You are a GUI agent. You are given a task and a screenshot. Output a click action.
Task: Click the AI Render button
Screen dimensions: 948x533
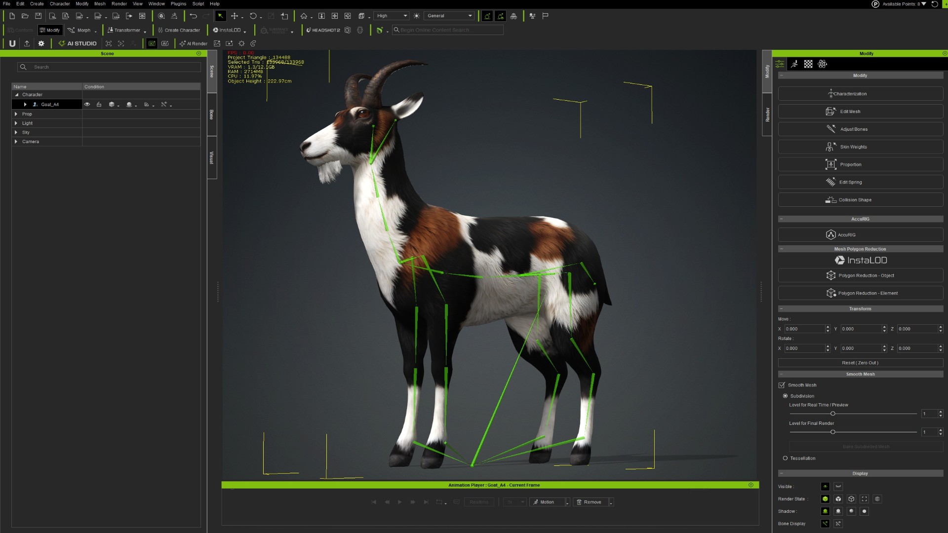click(194, 43)
